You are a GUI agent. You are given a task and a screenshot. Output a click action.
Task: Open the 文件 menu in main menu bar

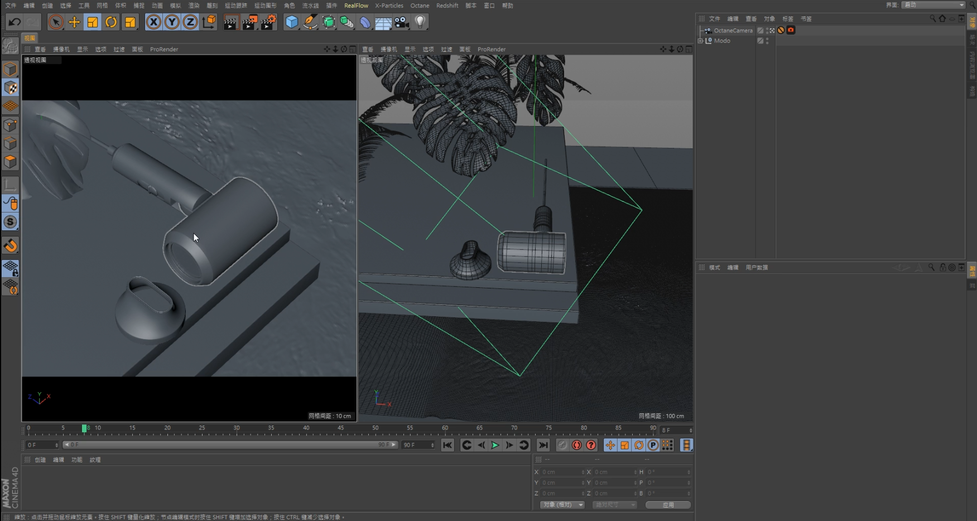point(11,6)
